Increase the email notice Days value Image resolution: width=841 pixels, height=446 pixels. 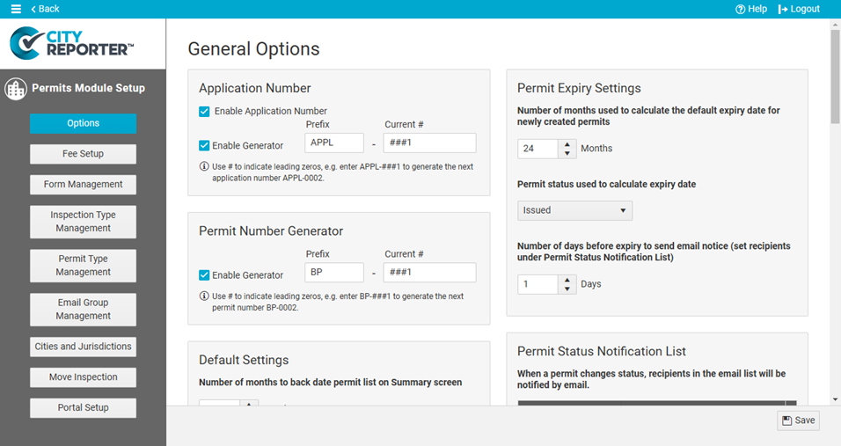[x=567, y=280]
